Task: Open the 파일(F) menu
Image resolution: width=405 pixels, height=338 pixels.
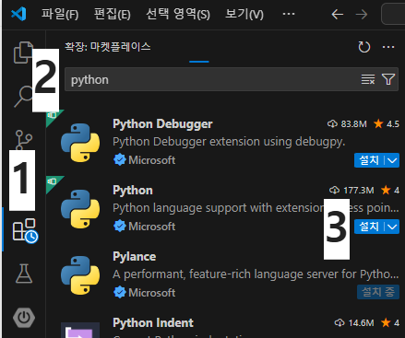Action: 60,14
